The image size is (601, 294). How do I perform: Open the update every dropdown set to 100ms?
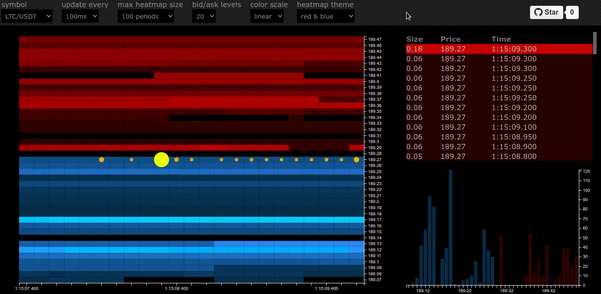click(79, 16)
